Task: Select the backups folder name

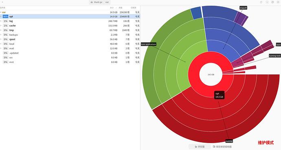Action: 13,35
